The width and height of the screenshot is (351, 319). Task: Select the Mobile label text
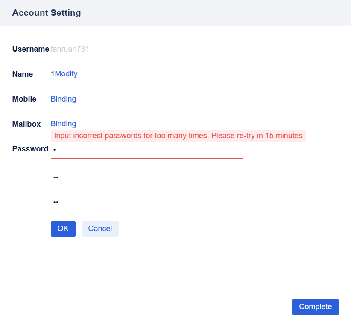point(24,99)
